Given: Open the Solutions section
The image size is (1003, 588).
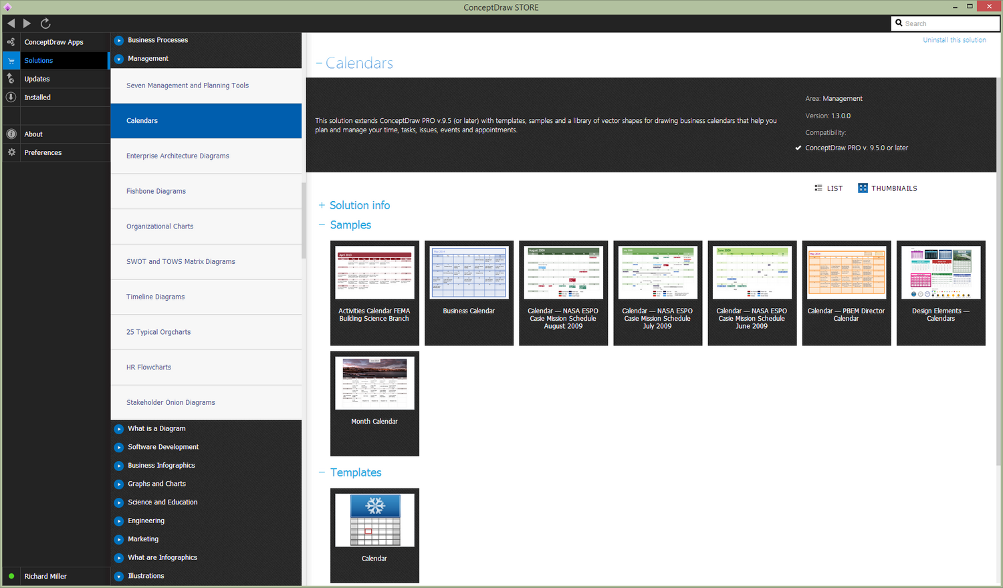Looking at the screenshot, I should pos(55,60).
